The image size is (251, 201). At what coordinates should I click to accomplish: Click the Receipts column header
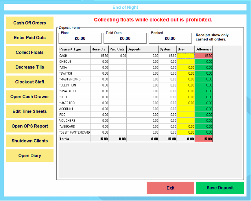click(x=99, y=49)
